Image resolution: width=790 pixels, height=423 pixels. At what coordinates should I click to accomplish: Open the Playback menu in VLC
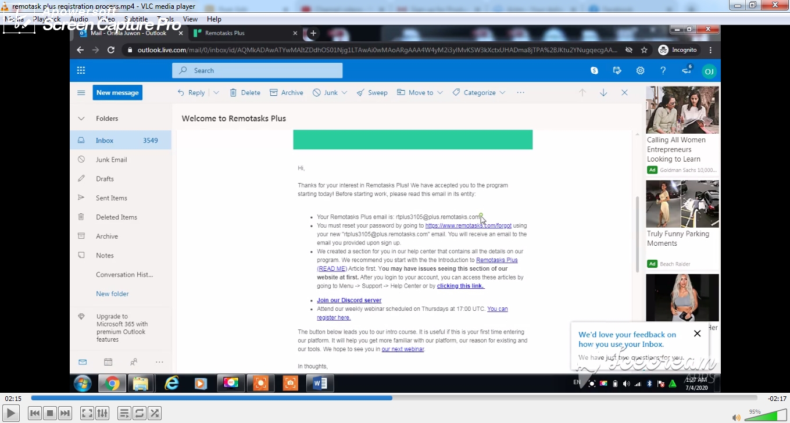click(47, 19)
